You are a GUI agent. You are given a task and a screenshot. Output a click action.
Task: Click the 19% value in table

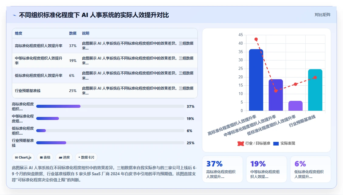(73, 60)
